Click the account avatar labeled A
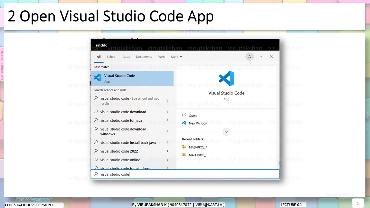The image size is (370, 208). (x=249, y=57)
